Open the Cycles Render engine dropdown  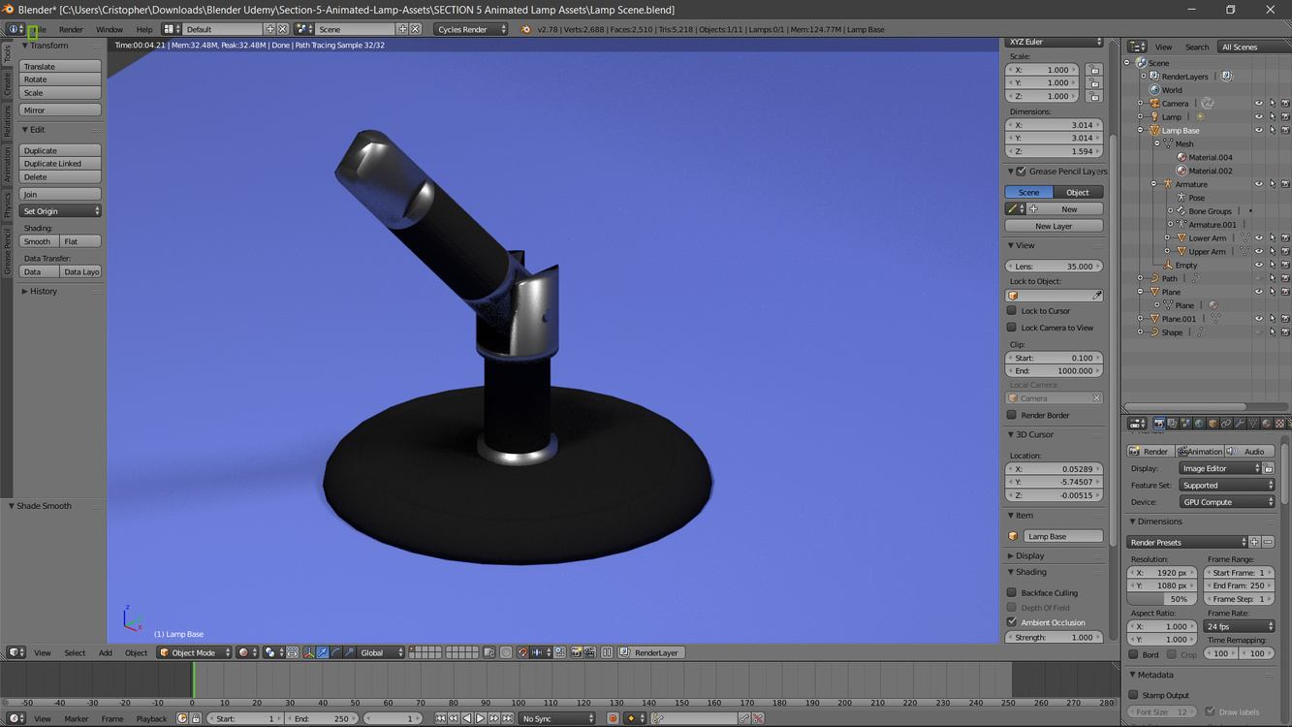(x=470, y=29)
